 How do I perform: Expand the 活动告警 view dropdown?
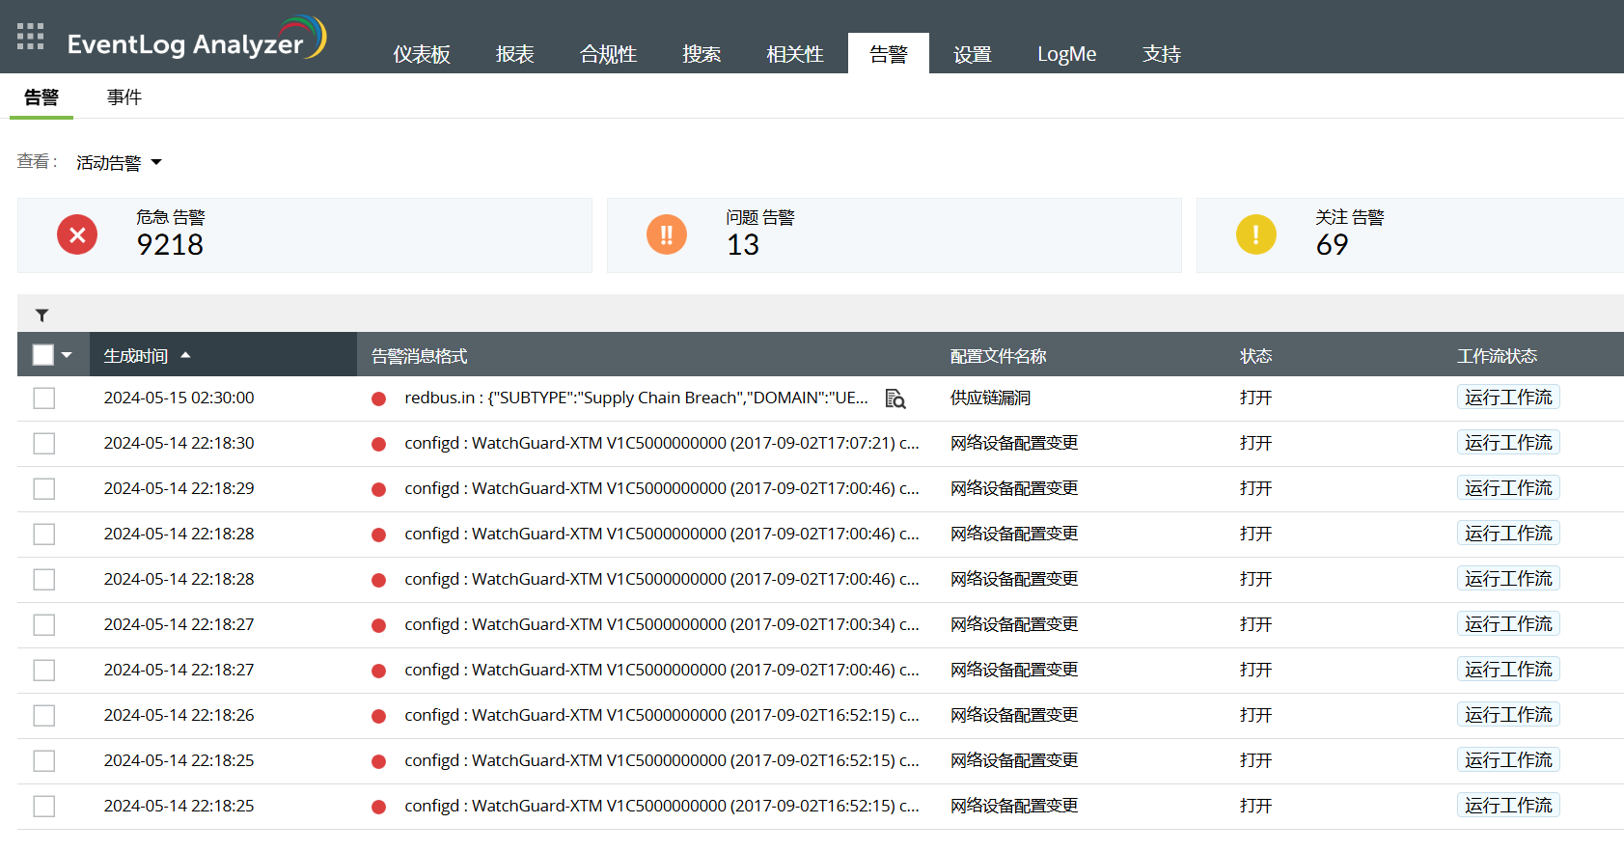coord(119,163)
